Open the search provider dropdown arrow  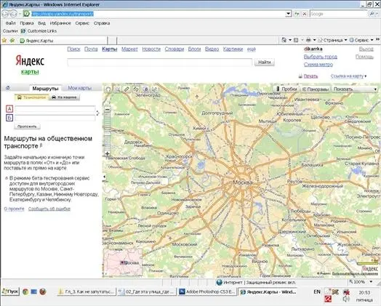click(x=377, y=14)
